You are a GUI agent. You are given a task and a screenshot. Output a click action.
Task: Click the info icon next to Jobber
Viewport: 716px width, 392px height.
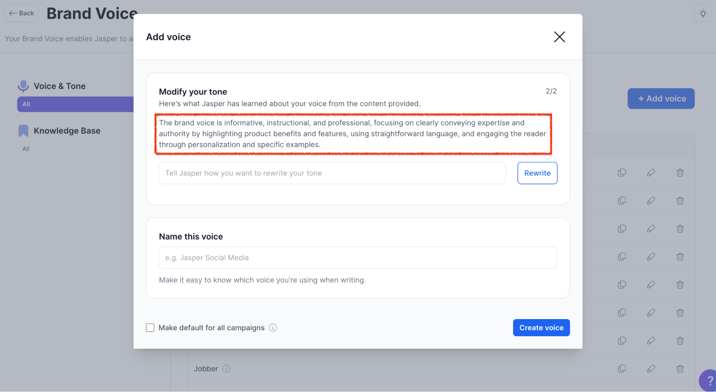[226, 368]
